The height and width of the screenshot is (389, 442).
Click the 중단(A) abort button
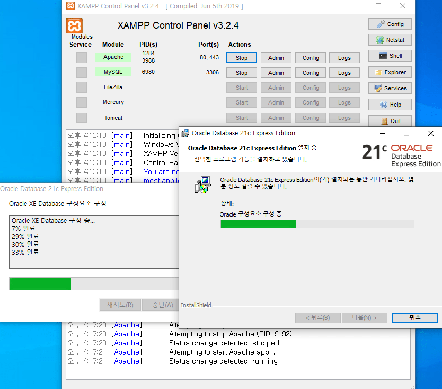[161, 305]
